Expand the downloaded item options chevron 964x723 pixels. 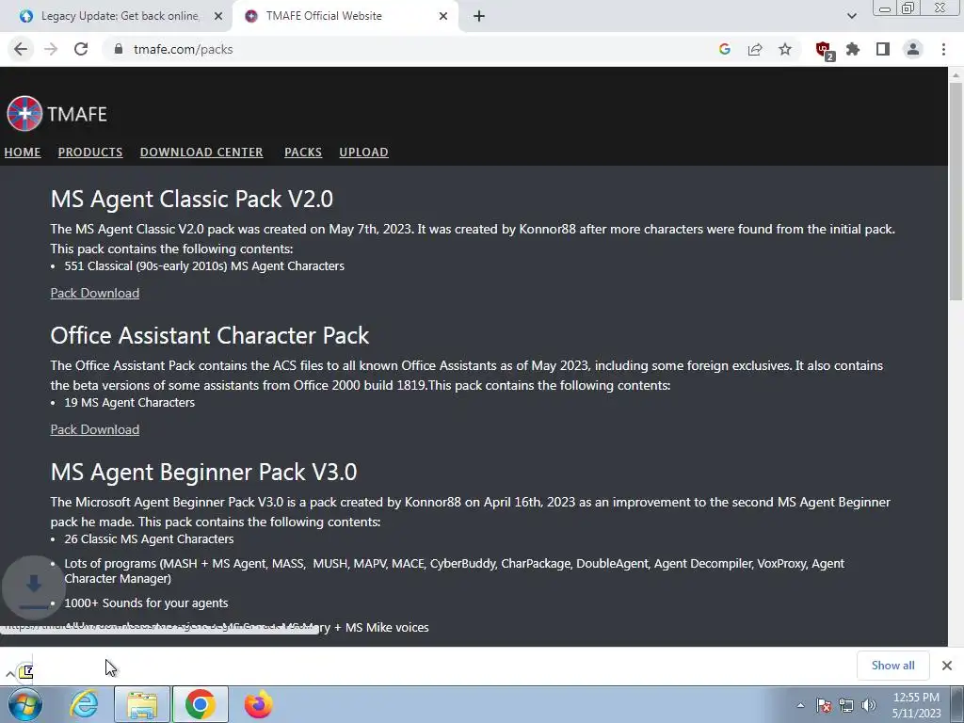pos(9,674)
